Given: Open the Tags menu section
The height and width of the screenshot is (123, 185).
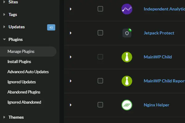Looking at the screenshot, I should (13, 14).
